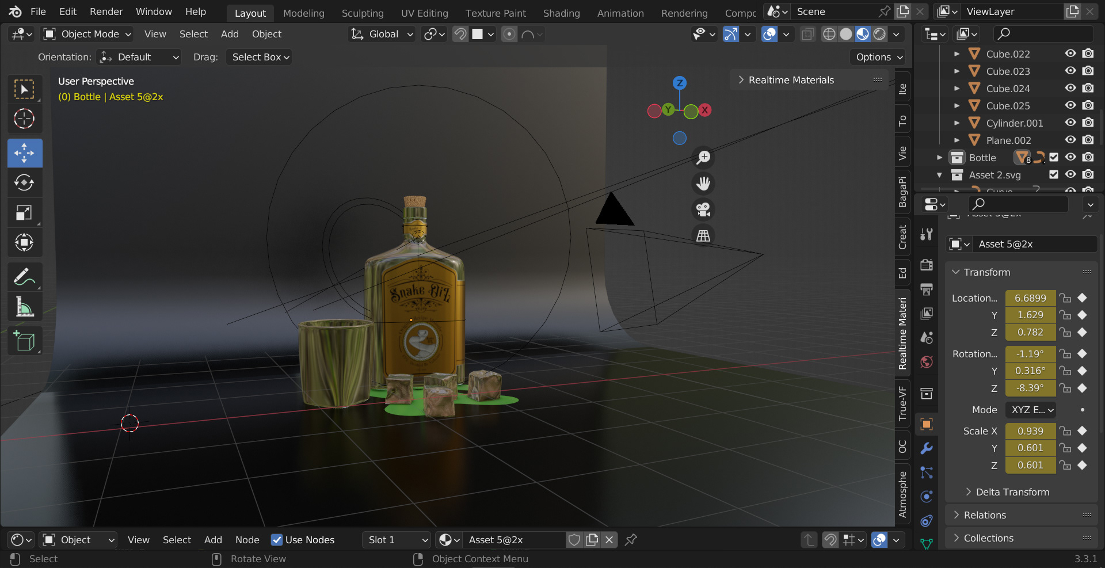Switch to the Animation workspace tab

coord(620,13)
